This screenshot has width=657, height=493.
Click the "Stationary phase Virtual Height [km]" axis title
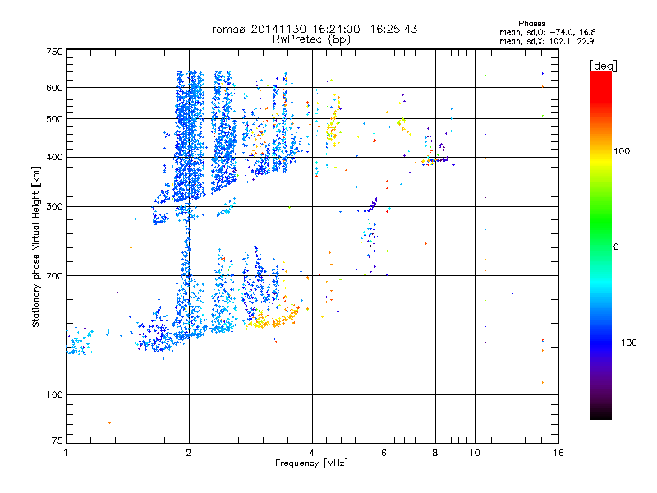coord(35,246)
